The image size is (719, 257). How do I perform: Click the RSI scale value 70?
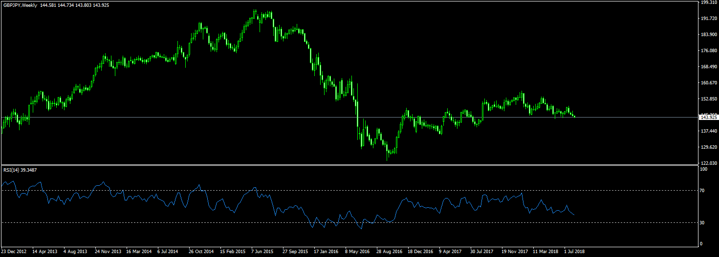703,191
